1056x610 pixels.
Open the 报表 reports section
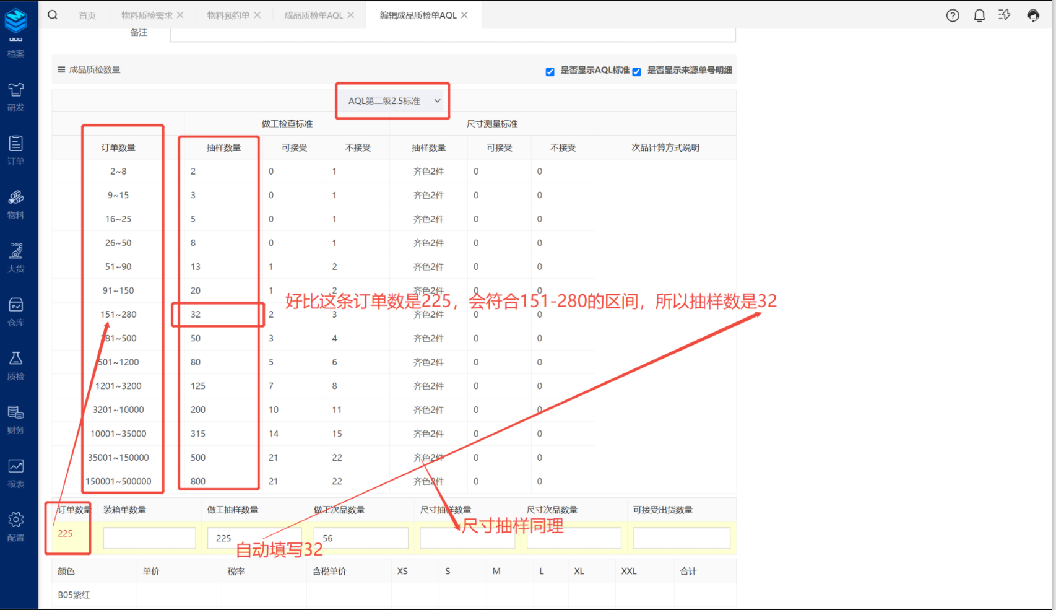[16, 473]
